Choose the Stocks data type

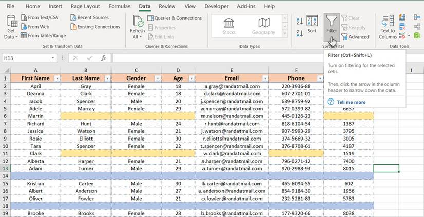229,27
